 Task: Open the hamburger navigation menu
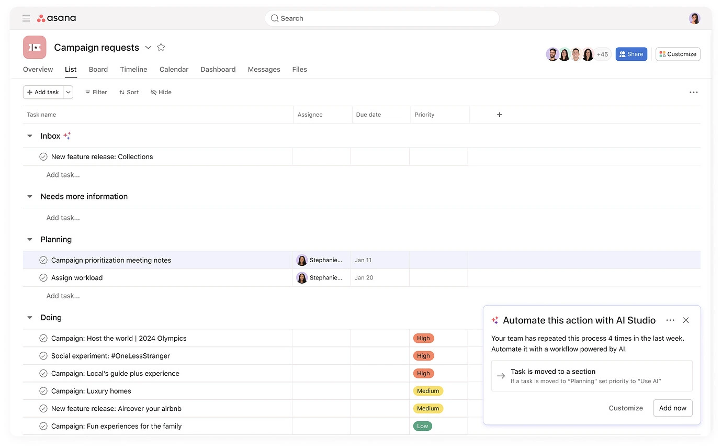pyautogui.click(x=26, y=18)
